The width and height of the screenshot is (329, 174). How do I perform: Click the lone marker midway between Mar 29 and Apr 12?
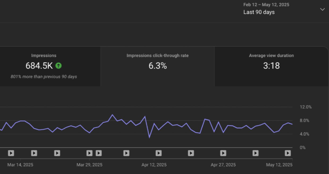point(126,153)
